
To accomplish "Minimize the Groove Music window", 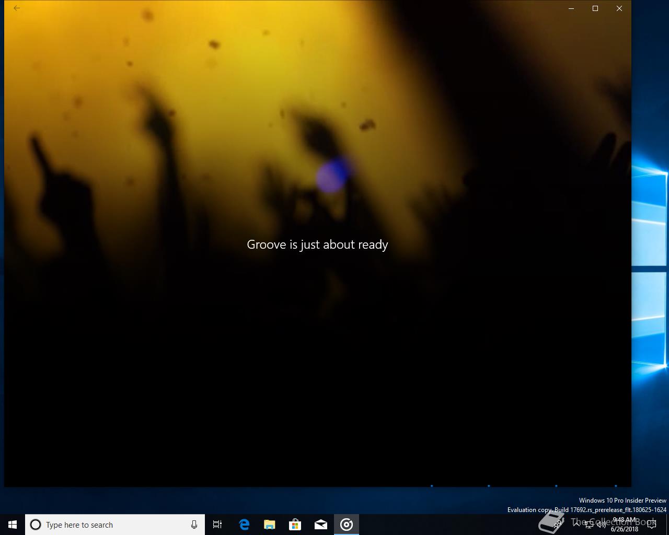I will (x=571, y=8).
